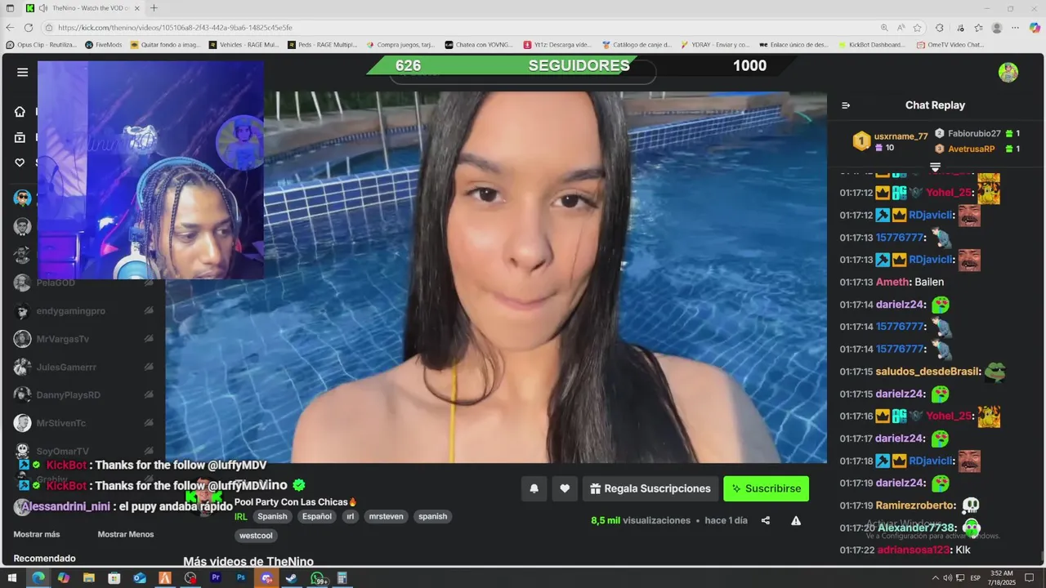Click the browser refresh icon
This screenshot has width=1046, height=588.
(28, 27)
